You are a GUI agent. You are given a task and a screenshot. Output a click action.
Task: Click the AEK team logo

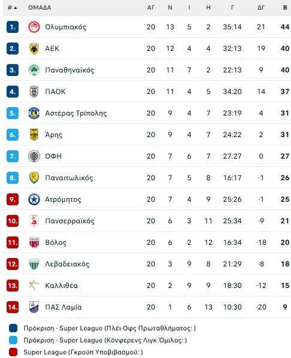(34, 48)
